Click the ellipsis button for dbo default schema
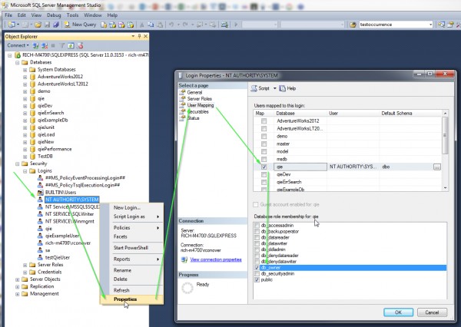This screenshot has height=327, width=461. [437, 167]
